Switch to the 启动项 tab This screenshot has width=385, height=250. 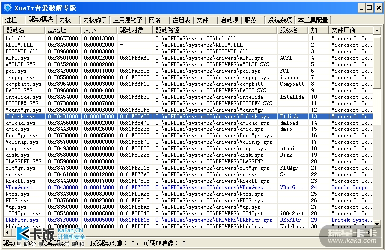(x=229, y=20)
